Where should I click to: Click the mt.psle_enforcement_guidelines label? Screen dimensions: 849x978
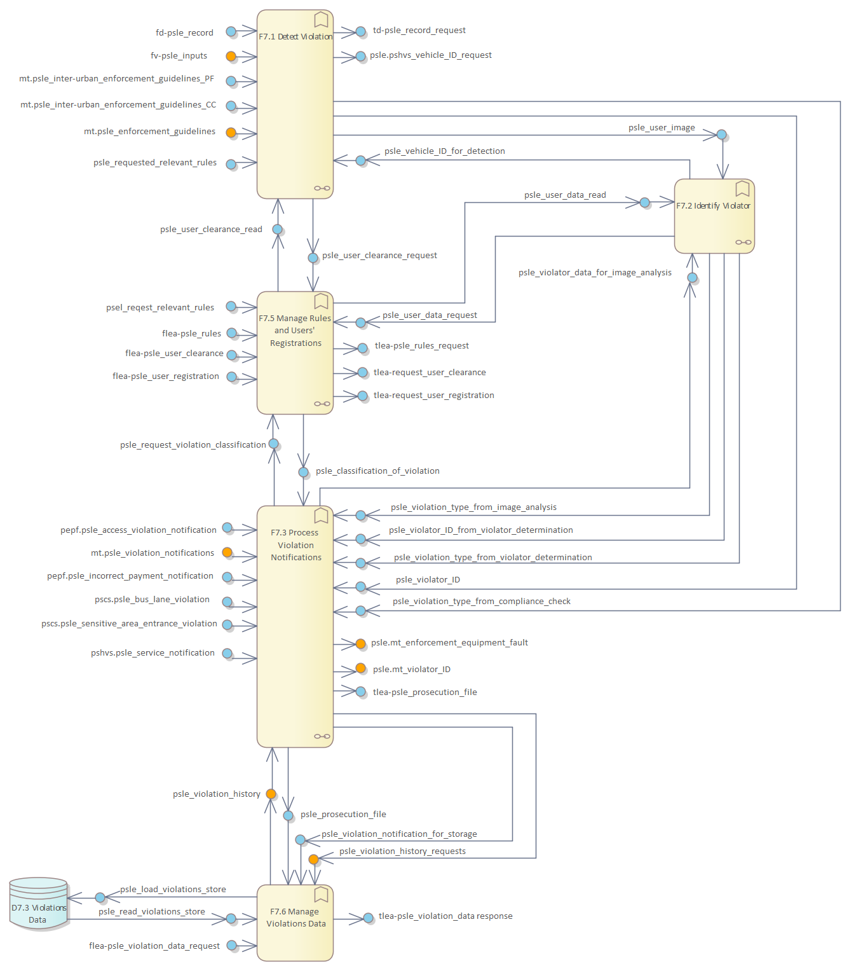click(x=149, y=131)
